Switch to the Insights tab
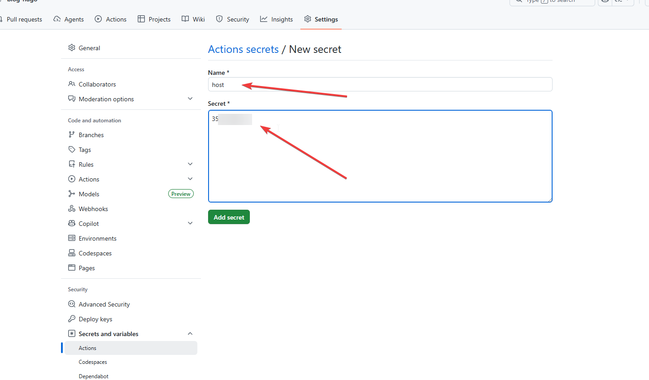Screen dimensions: 649x380 tap(276, 19)
